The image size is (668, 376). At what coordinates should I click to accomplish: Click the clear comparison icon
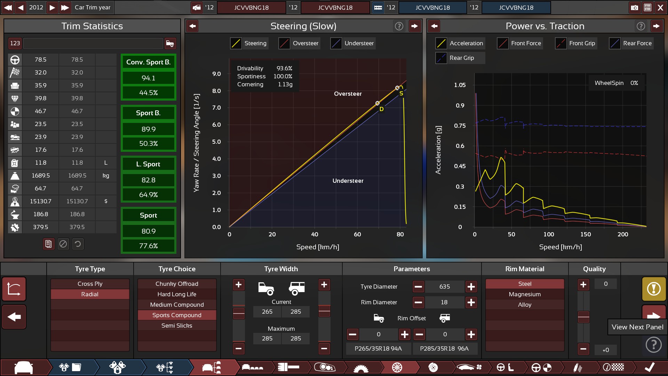pos(63,244)
